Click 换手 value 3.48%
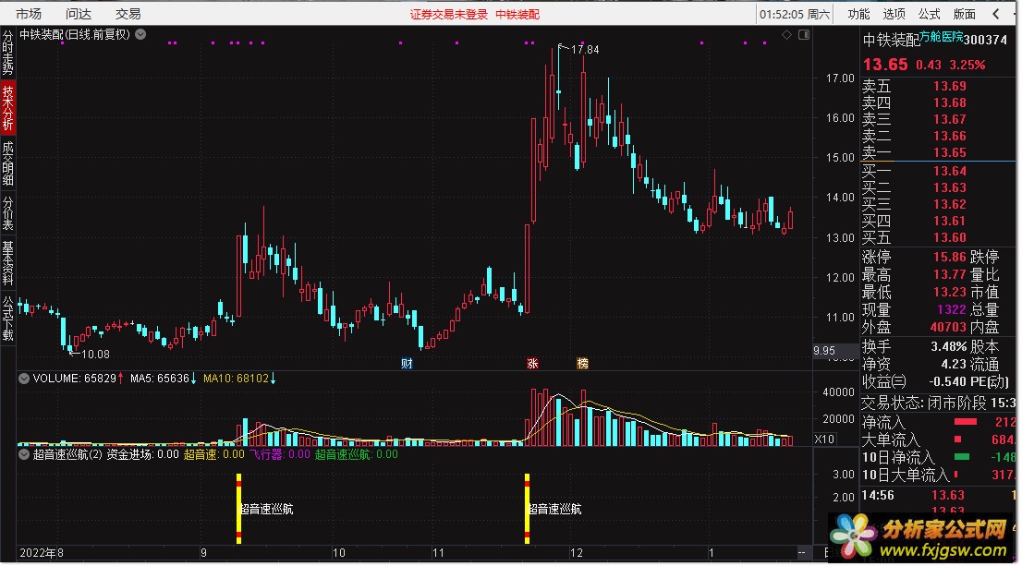This screenshot has width=1022, height=566. click(948, 346)
